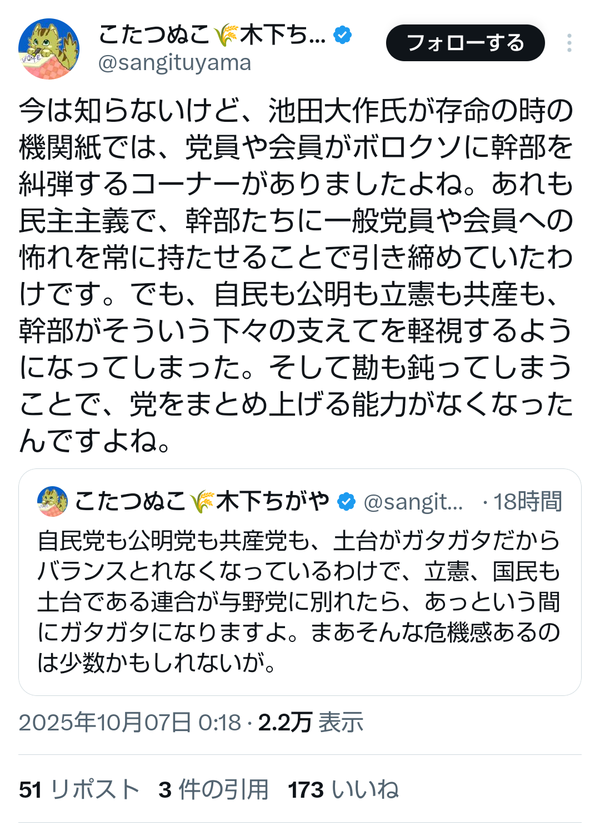Open the three-dot more options menu
600x825 pixels.
(569, 43)
